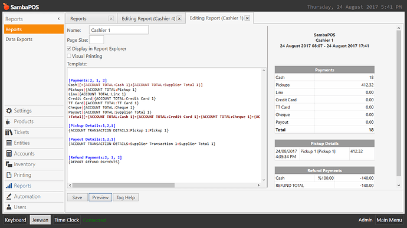Click the Admin label

(x=366, y=220)
